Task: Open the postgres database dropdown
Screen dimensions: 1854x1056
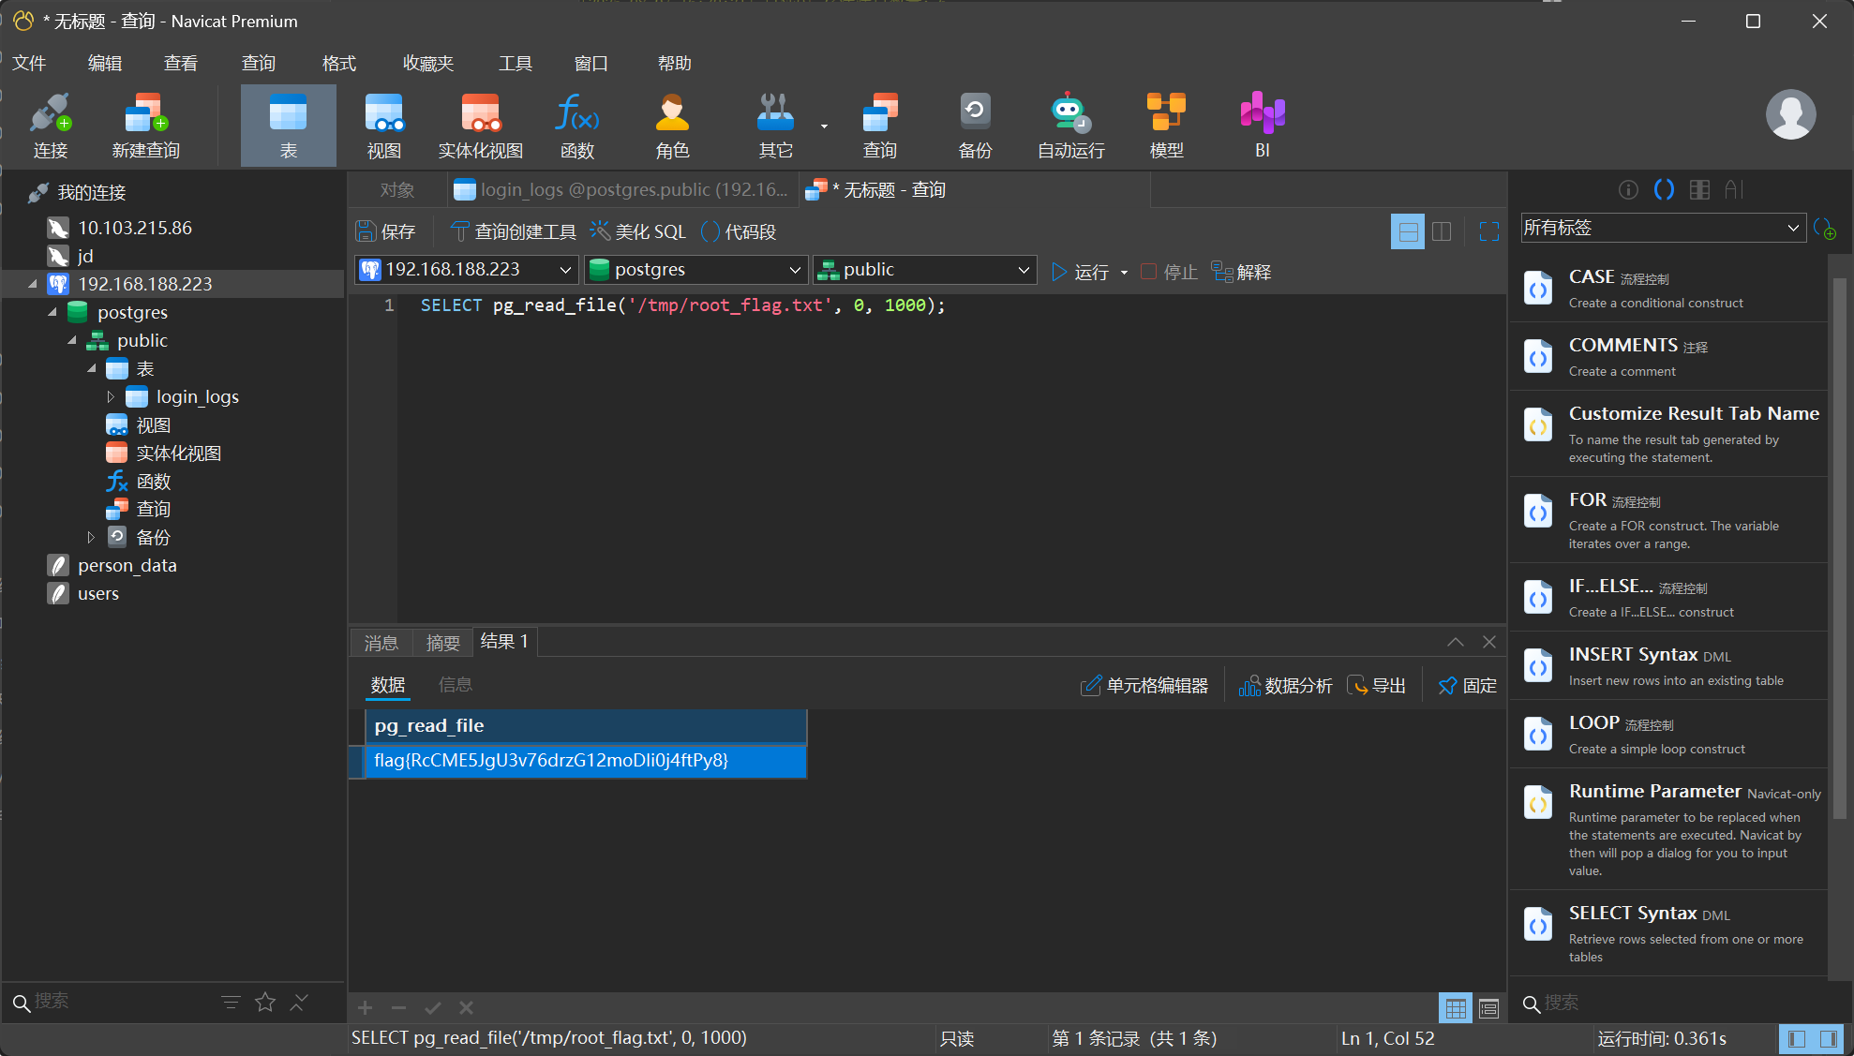Action: pyautogui.click(x=695, y=270)
